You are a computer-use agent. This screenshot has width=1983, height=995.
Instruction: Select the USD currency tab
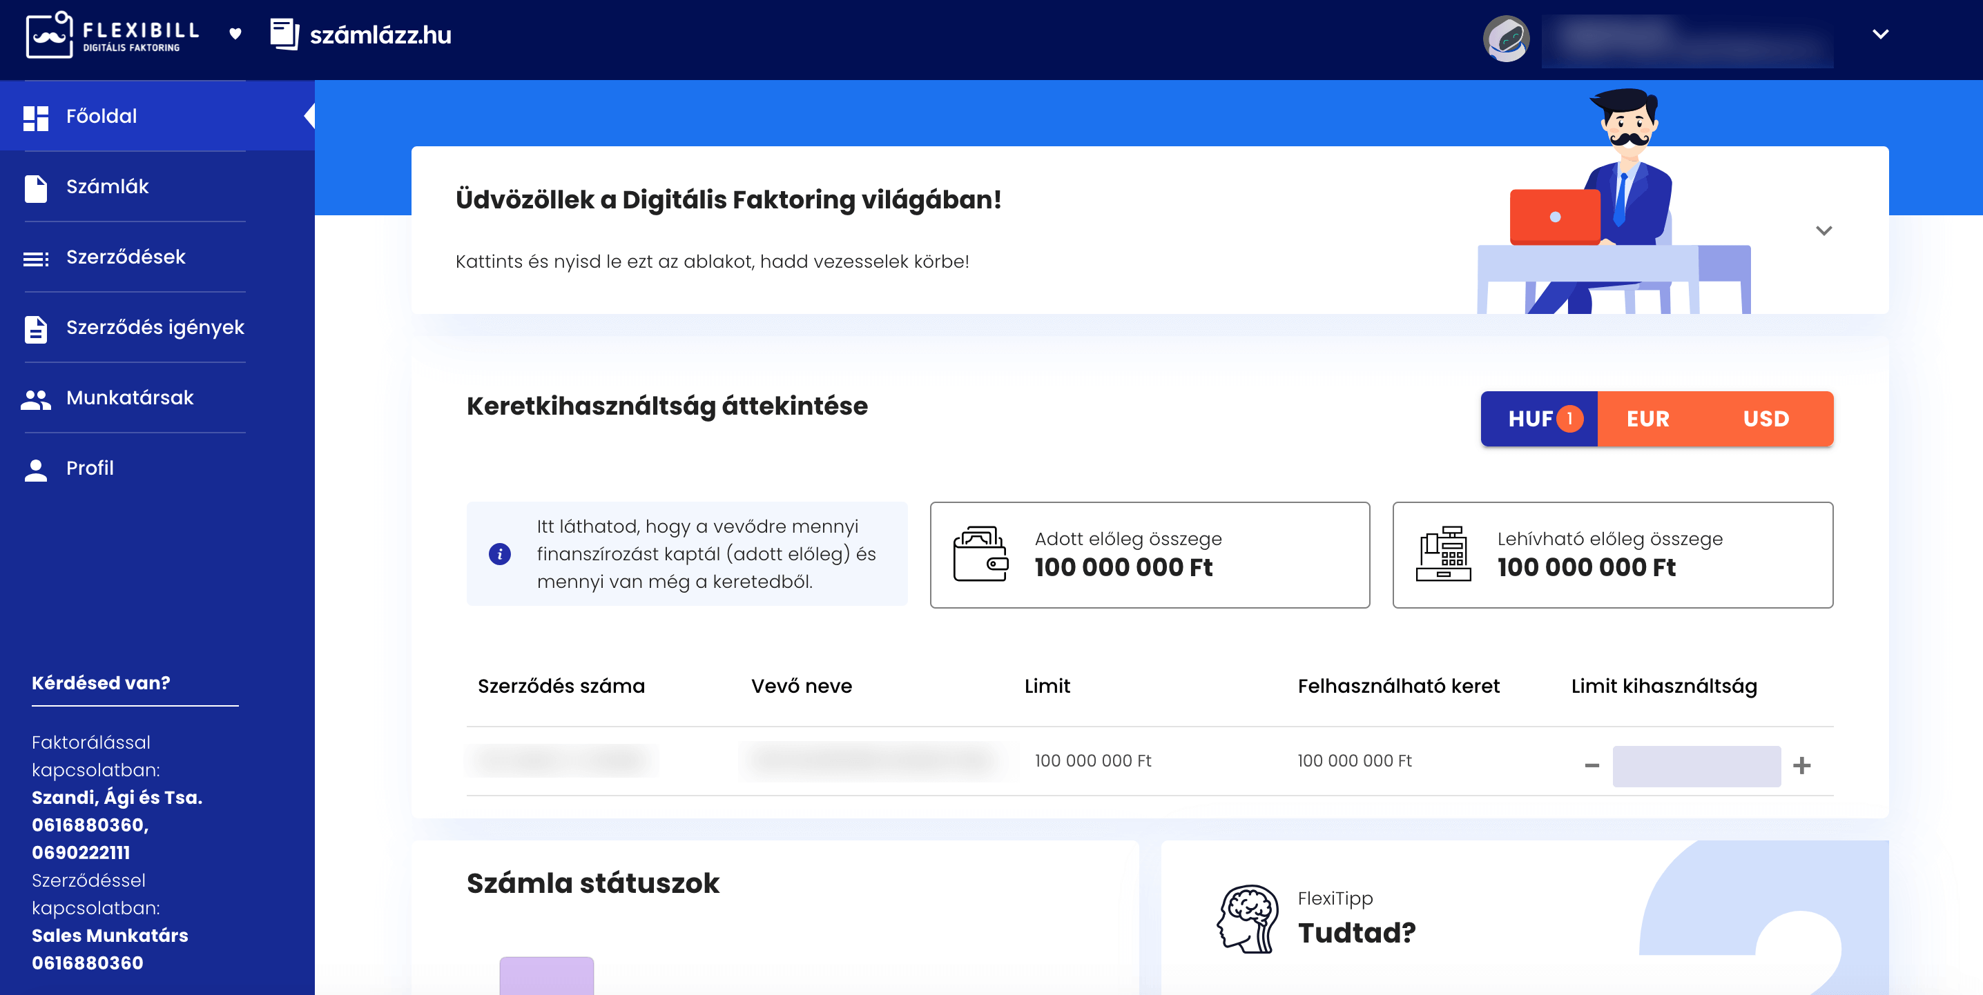pos(1765,419)
